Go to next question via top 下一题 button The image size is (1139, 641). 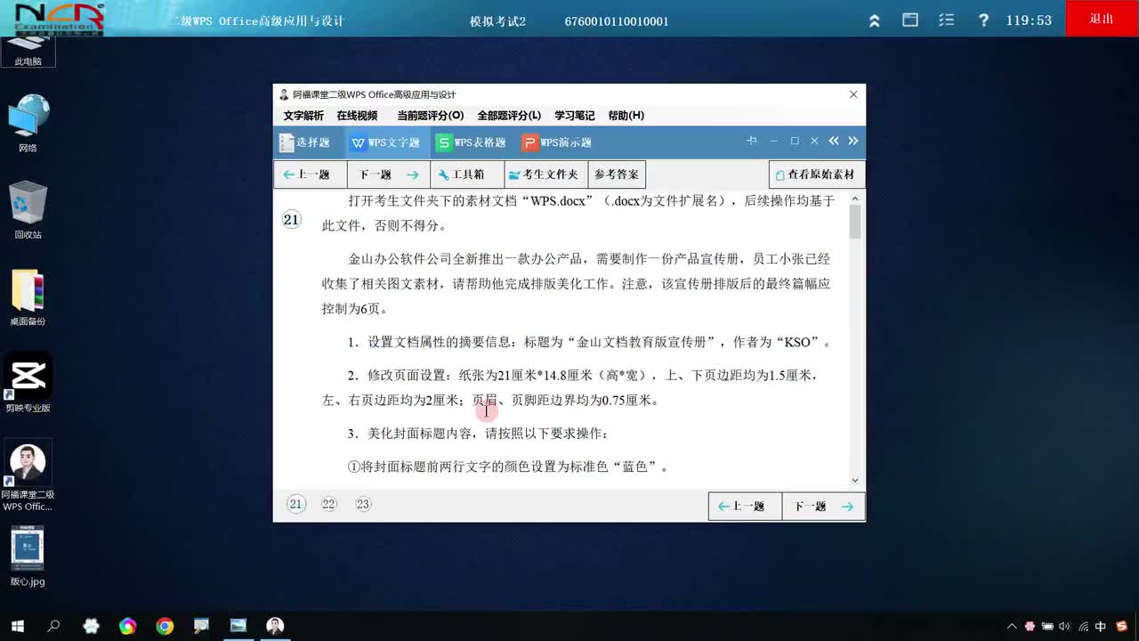pos(389,174)
